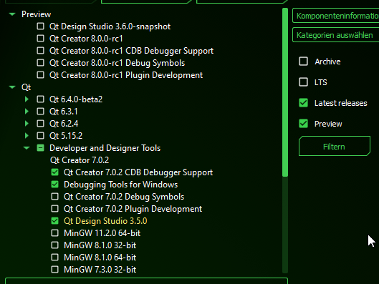Select the Qt 6.4.0-beta2 label
Screen dimensions: 379x284
click(x=76, y=99)
